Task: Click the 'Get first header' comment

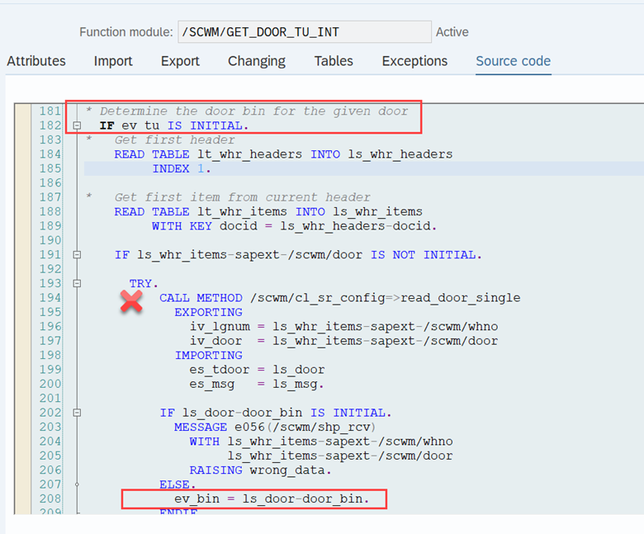Action: [174, 140]
